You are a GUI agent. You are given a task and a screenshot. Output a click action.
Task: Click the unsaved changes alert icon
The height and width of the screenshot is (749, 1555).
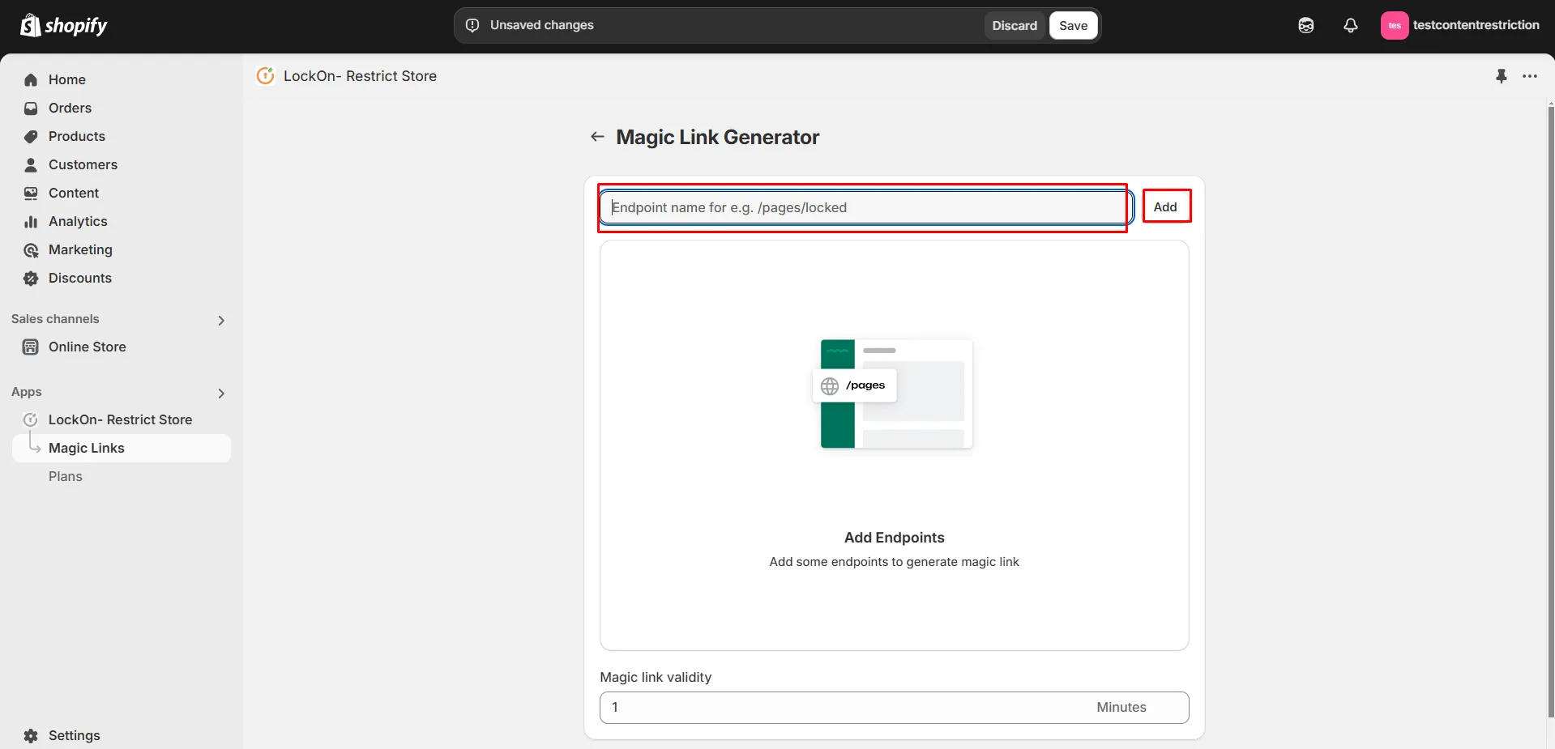tap(472, 25)
